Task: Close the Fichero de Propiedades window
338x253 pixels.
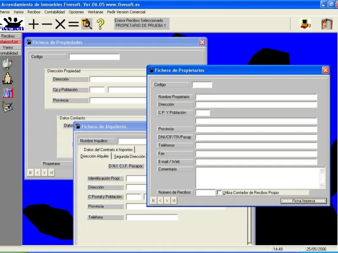Action: coord(202,42)
